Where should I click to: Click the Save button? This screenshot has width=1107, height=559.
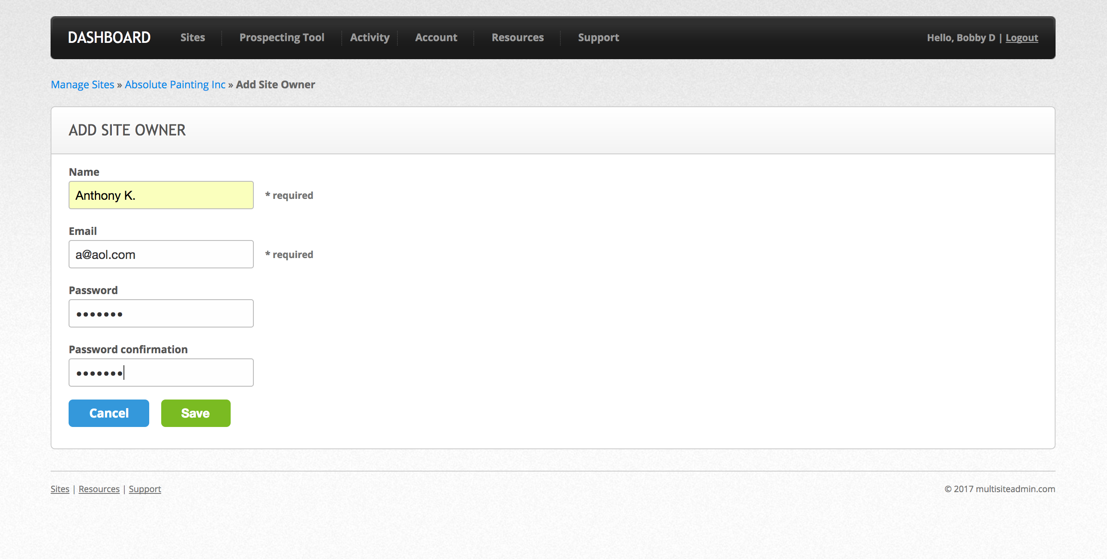point(196,413)
